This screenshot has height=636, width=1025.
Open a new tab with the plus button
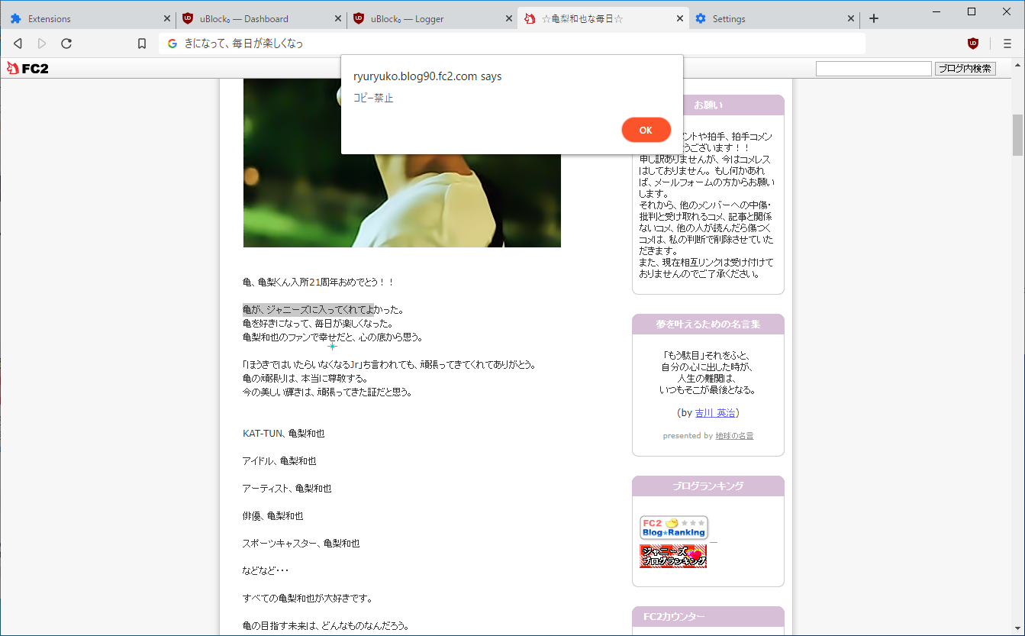pos(874,18)
